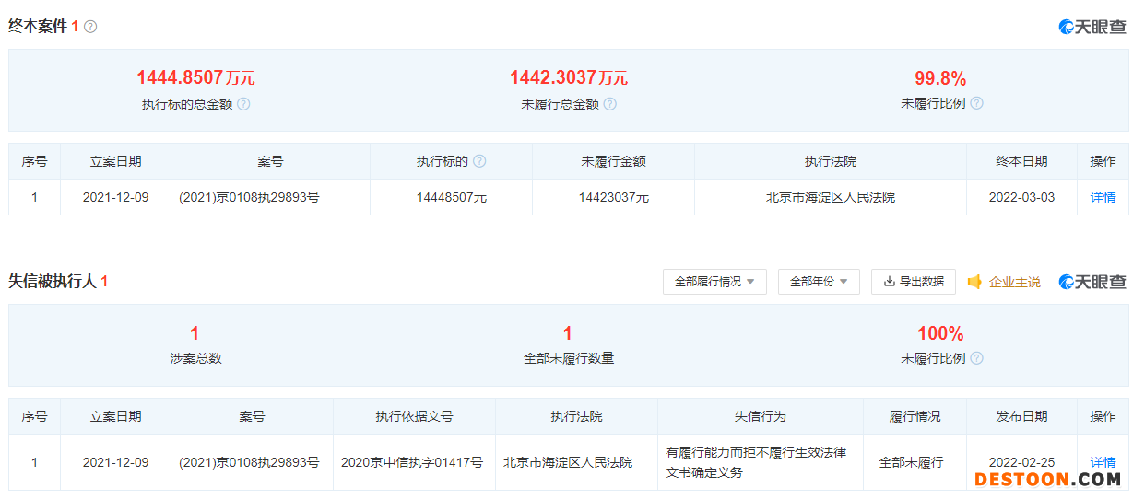Click 2020京中信执字01417号 document number
Image resolution: width=1133 pixels, height=500 pixels.
point(414,462)
